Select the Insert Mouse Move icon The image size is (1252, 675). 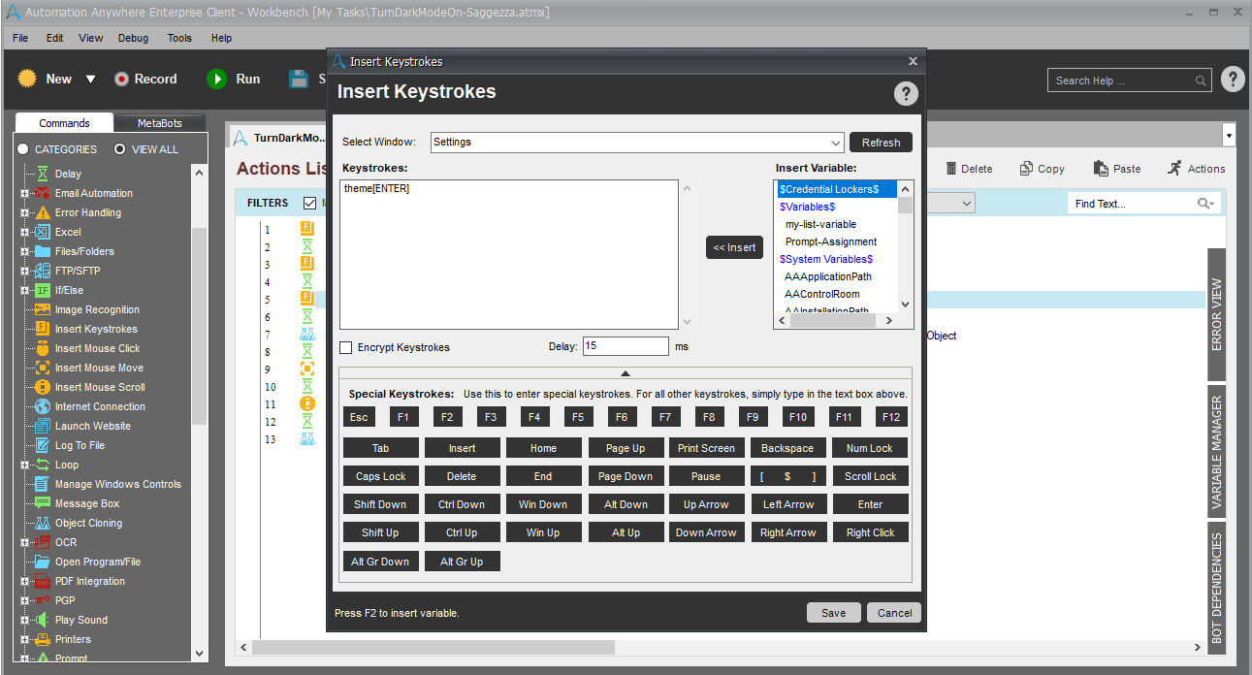coord(43,368)
